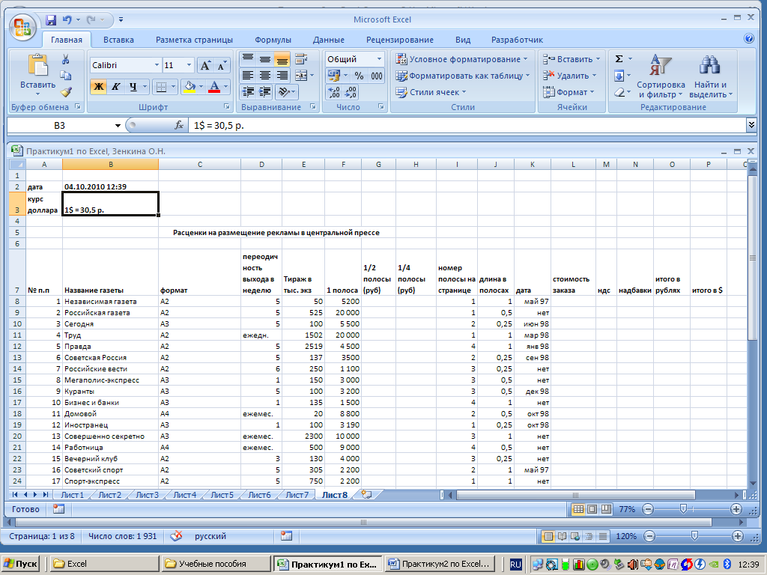767x575 pixels.
Task: Apply percent style format
Action: (x=359, y=76)
